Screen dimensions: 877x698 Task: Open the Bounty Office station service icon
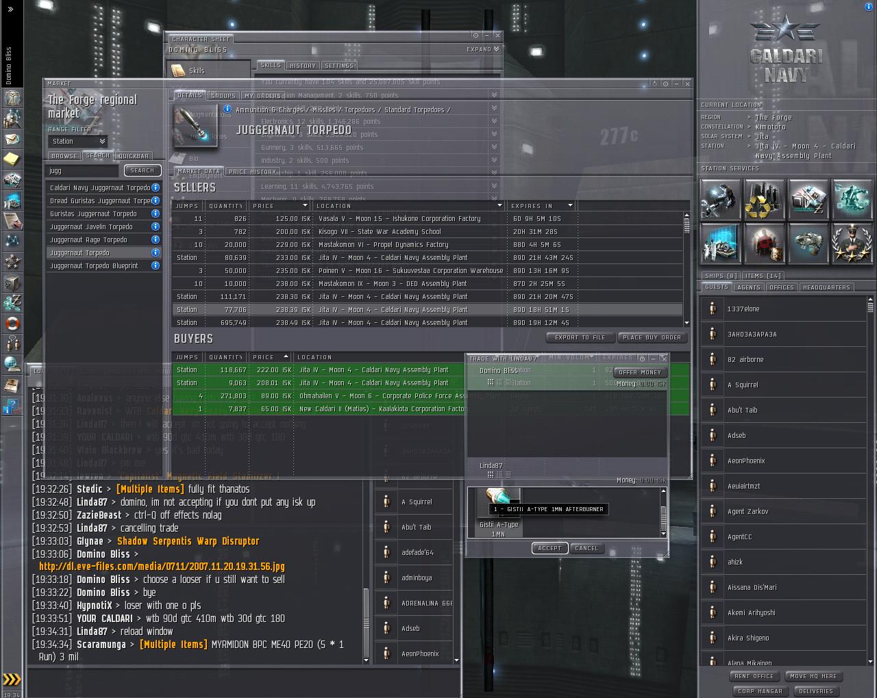click(x=765, y=243)
